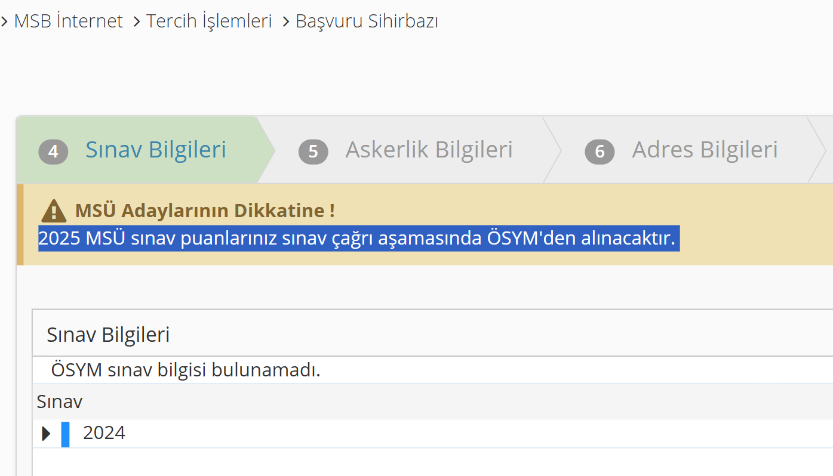The height and width of the screenshot is (476, 833).
Task: Click the chevron before Başvuru Sihirbazı breadcrumb
Action: tap(286, 22)
